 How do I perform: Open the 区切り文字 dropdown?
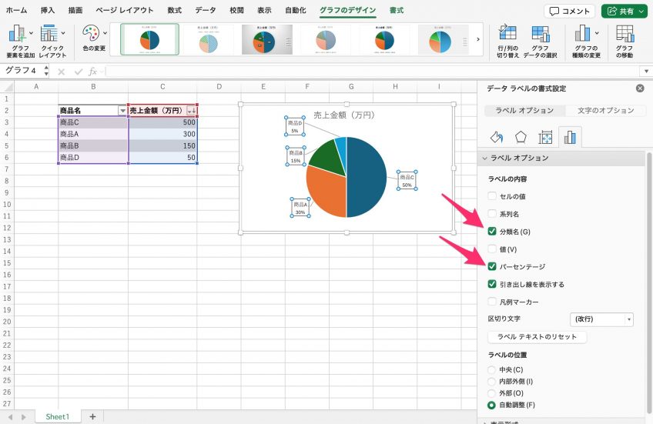click(601, 319)
